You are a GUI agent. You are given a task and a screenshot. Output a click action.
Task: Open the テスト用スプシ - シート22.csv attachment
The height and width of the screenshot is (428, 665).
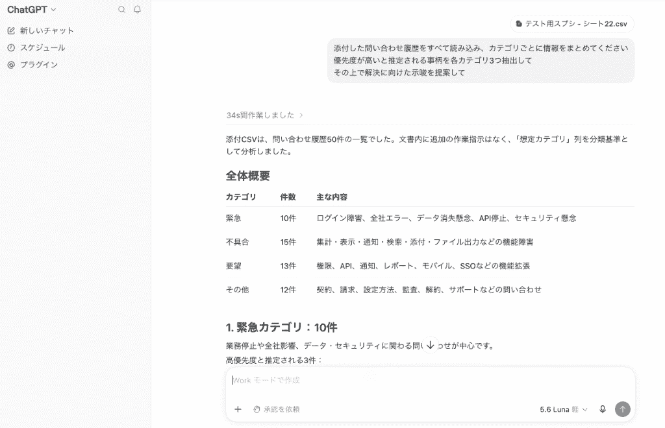572,24
